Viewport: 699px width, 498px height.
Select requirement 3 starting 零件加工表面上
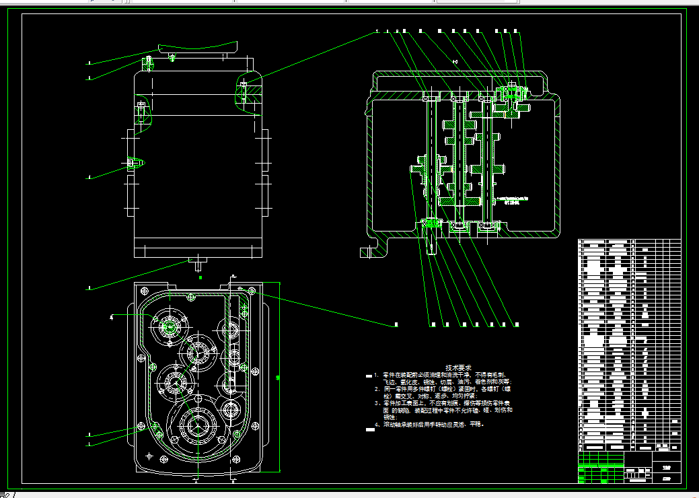click(443, 410)
